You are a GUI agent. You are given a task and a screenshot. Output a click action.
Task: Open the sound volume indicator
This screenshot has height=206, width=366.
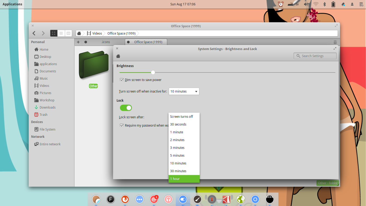306,4
